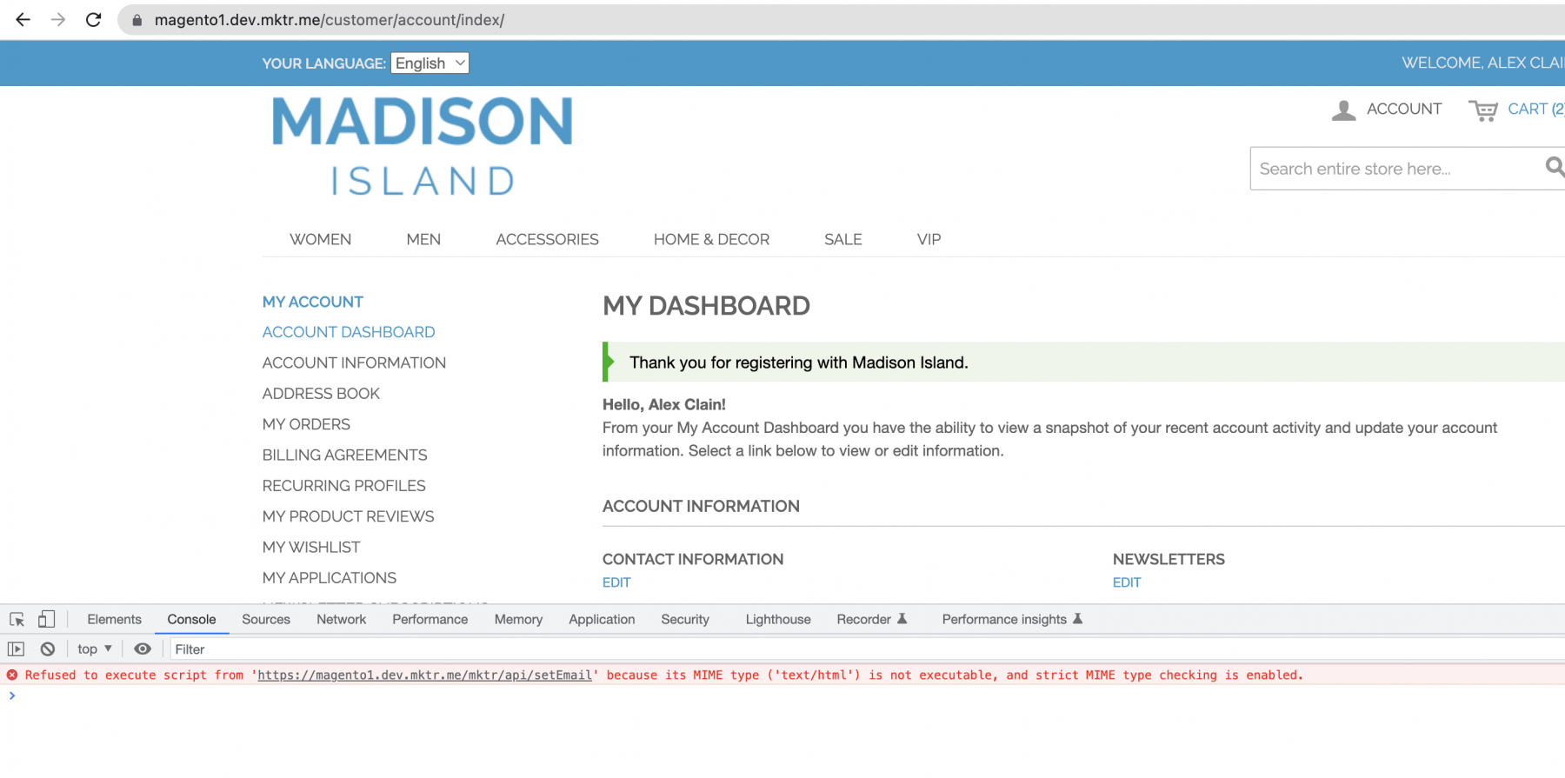Click the shopping cart icon
The image size is (1565, 778).
[x=1482, y=110]
